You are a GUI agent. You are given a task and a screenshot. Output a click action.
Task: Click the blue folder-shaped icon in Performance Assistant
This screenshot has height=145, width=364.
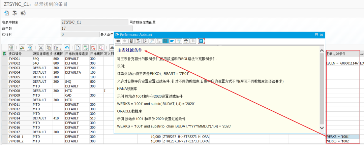172,41
